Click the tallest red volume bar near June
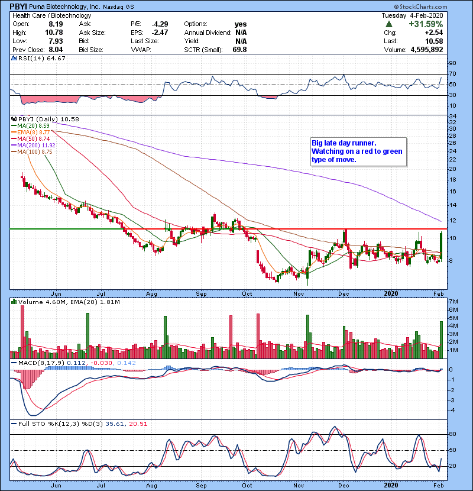This screenshot has height=491, width=473. pos(22,332)
